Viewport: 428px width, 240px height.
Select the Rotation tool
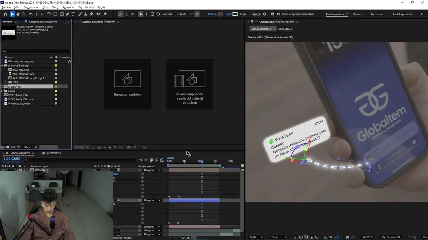[49, 14]
